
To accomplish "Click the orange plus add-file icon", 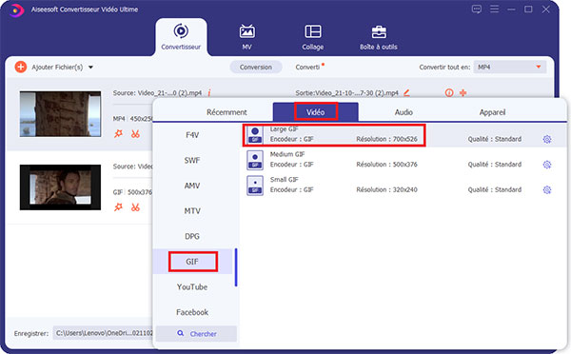I will [x=21, y=67].
